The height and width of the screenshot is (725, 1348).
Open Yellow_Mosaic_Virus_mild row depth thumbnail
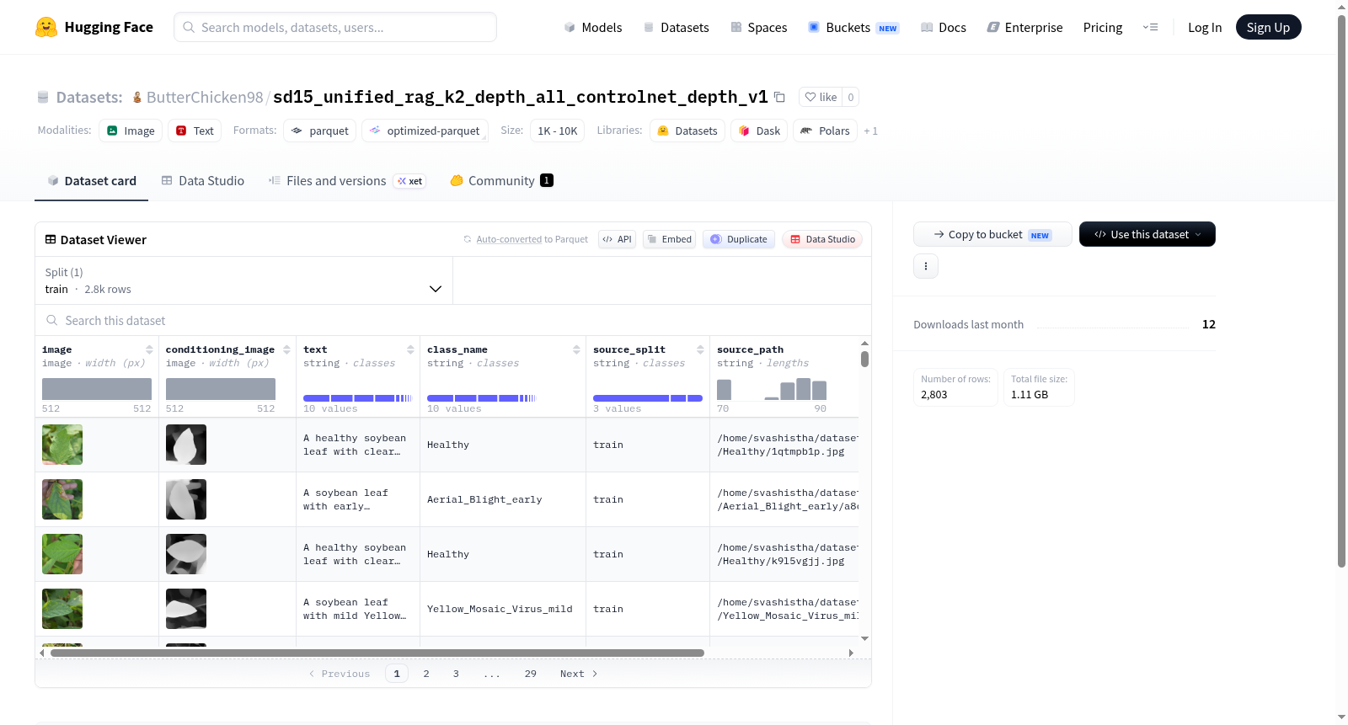click(186, 609)
